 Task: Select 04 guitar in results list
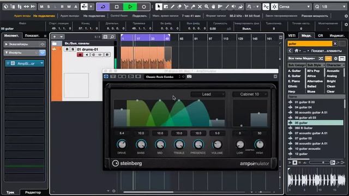point(316,107)
